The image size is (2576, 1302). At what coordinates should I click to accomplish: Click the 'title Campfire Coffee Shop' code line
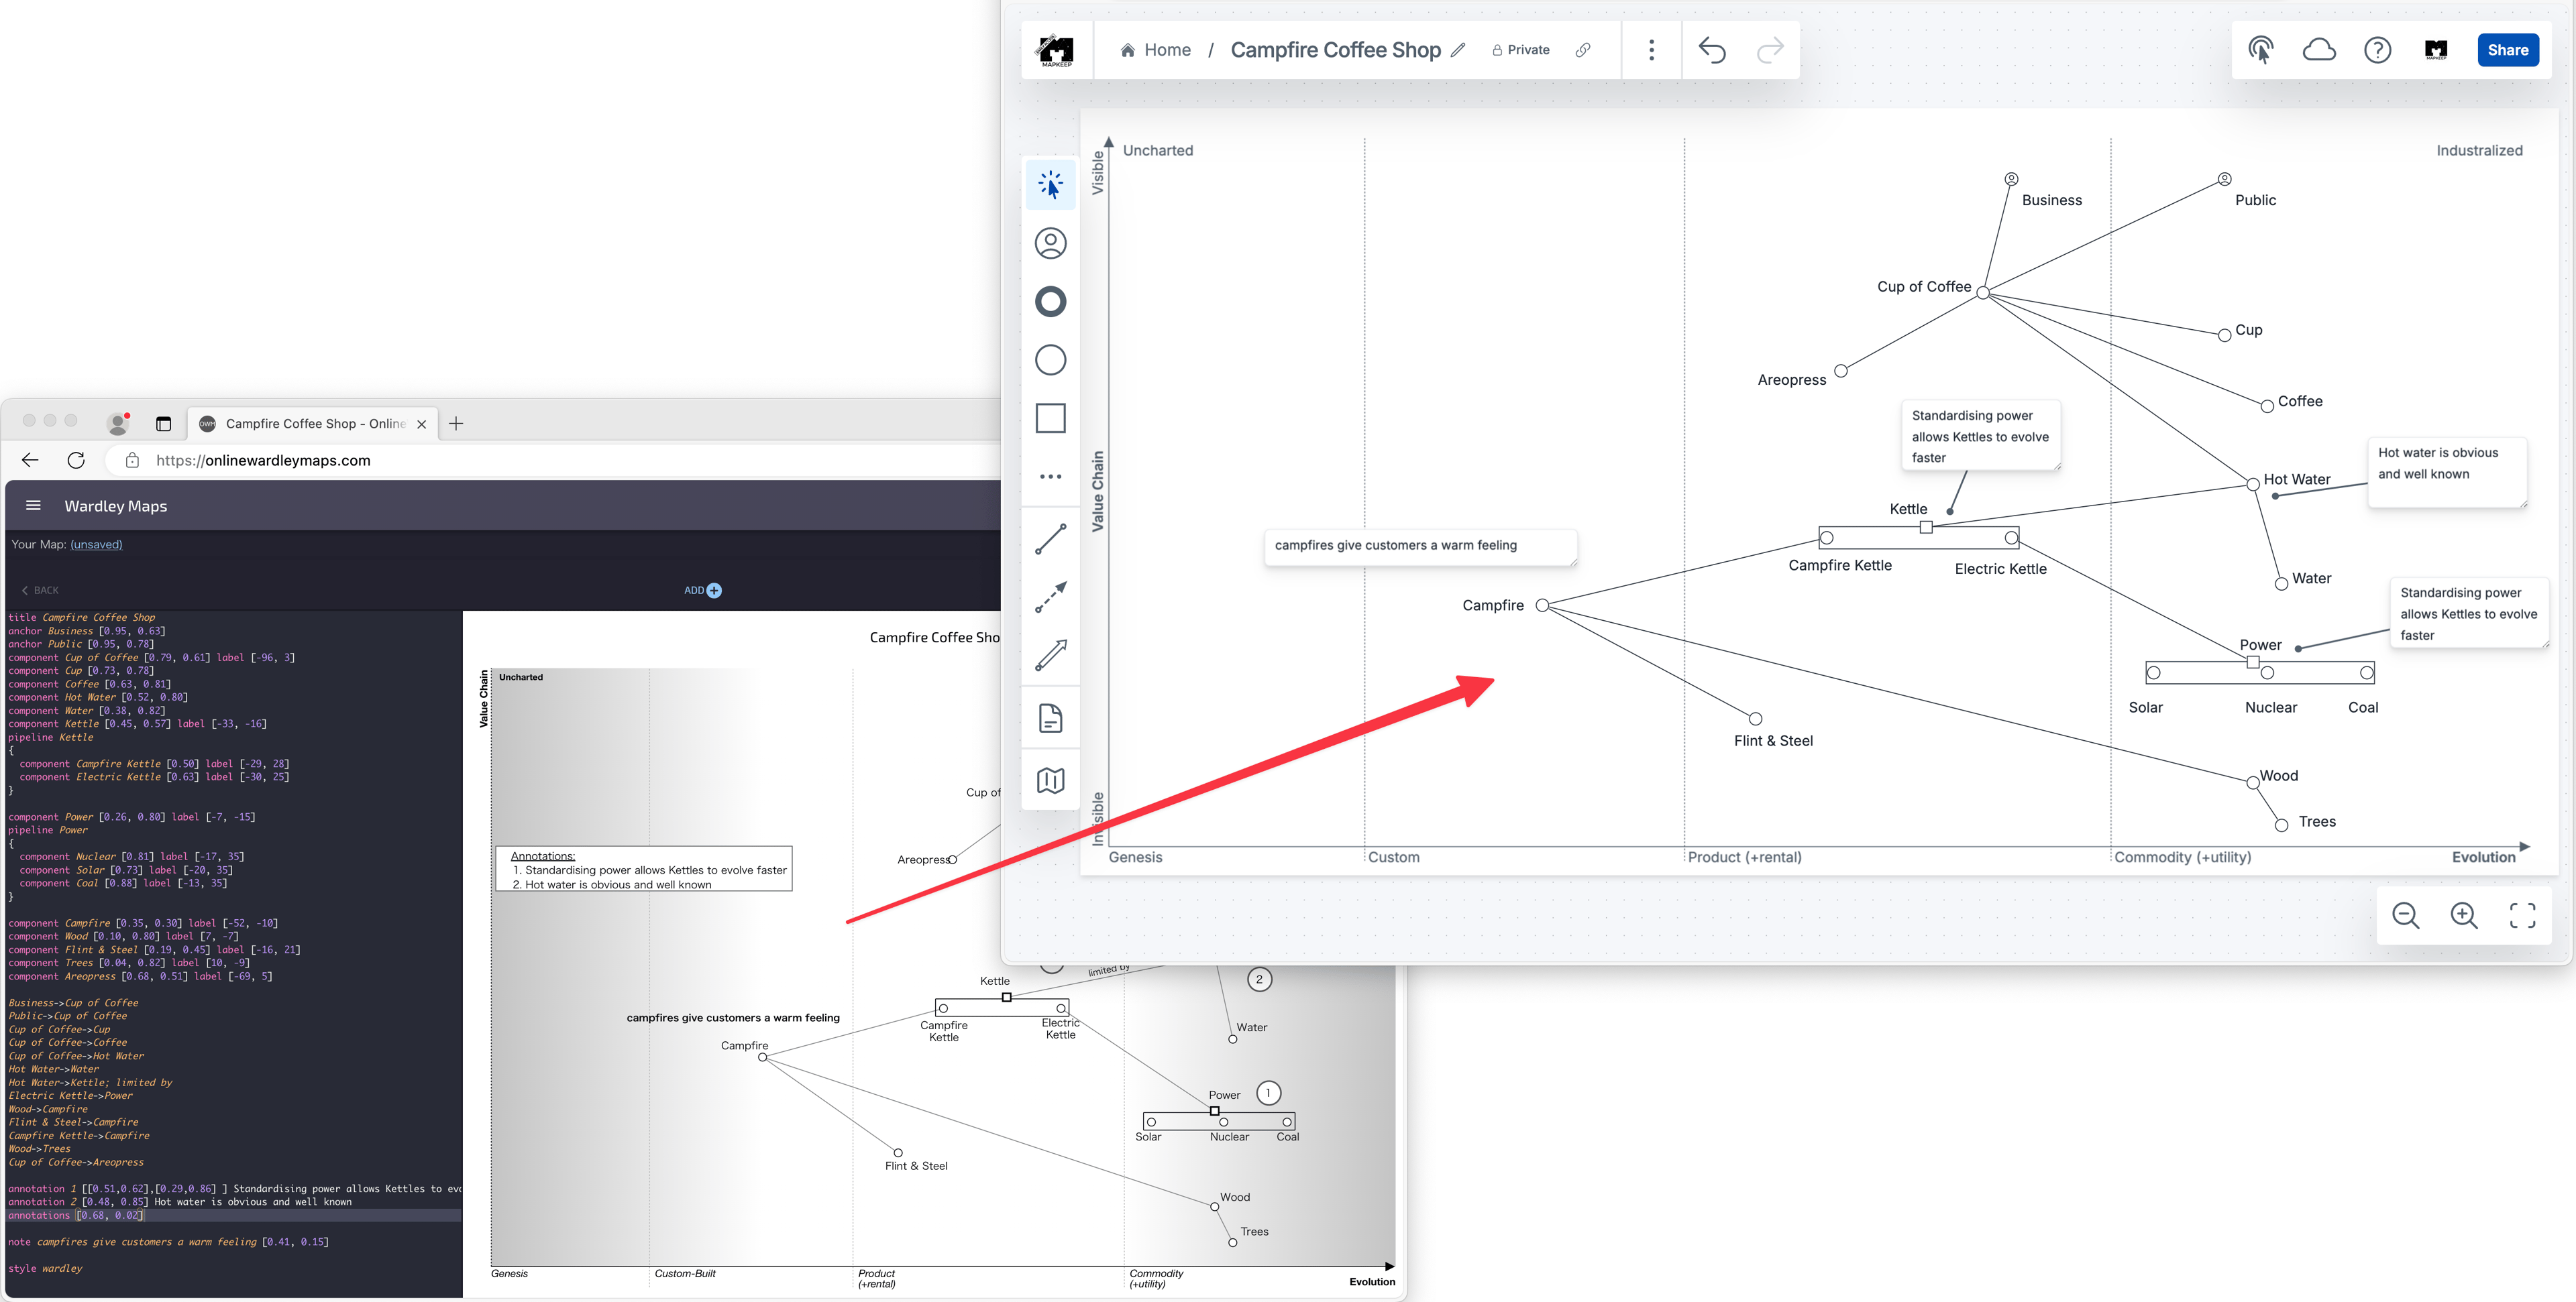coord(82,617)
